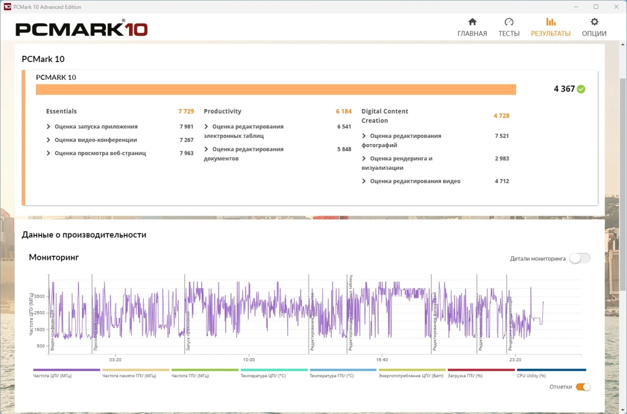Image resolution: width=627 pixels, height=414 pixels.
Task: Click the orange PCMark 10 score bar
Action: pos(276,89)
